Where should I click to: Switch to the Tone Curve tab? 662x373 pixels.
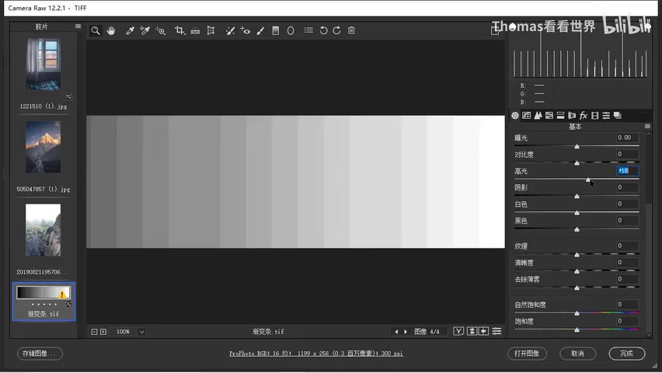point(527,115)
